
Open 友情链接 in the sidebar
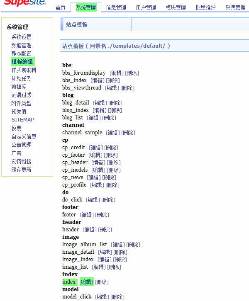pos(21,161)
